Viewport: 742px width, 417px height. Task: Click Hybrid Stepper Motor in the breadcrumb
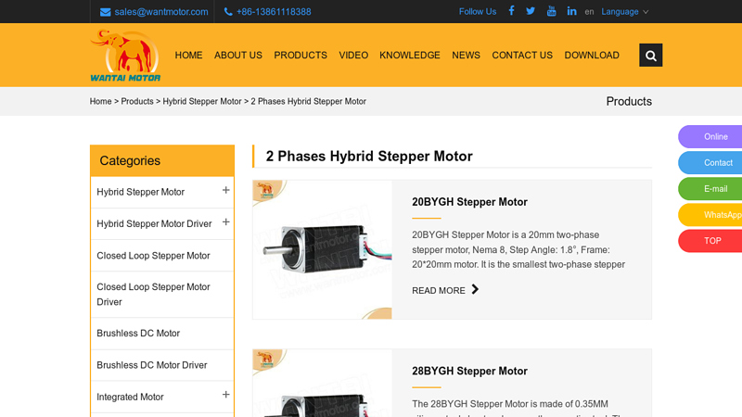coord(202,101)
